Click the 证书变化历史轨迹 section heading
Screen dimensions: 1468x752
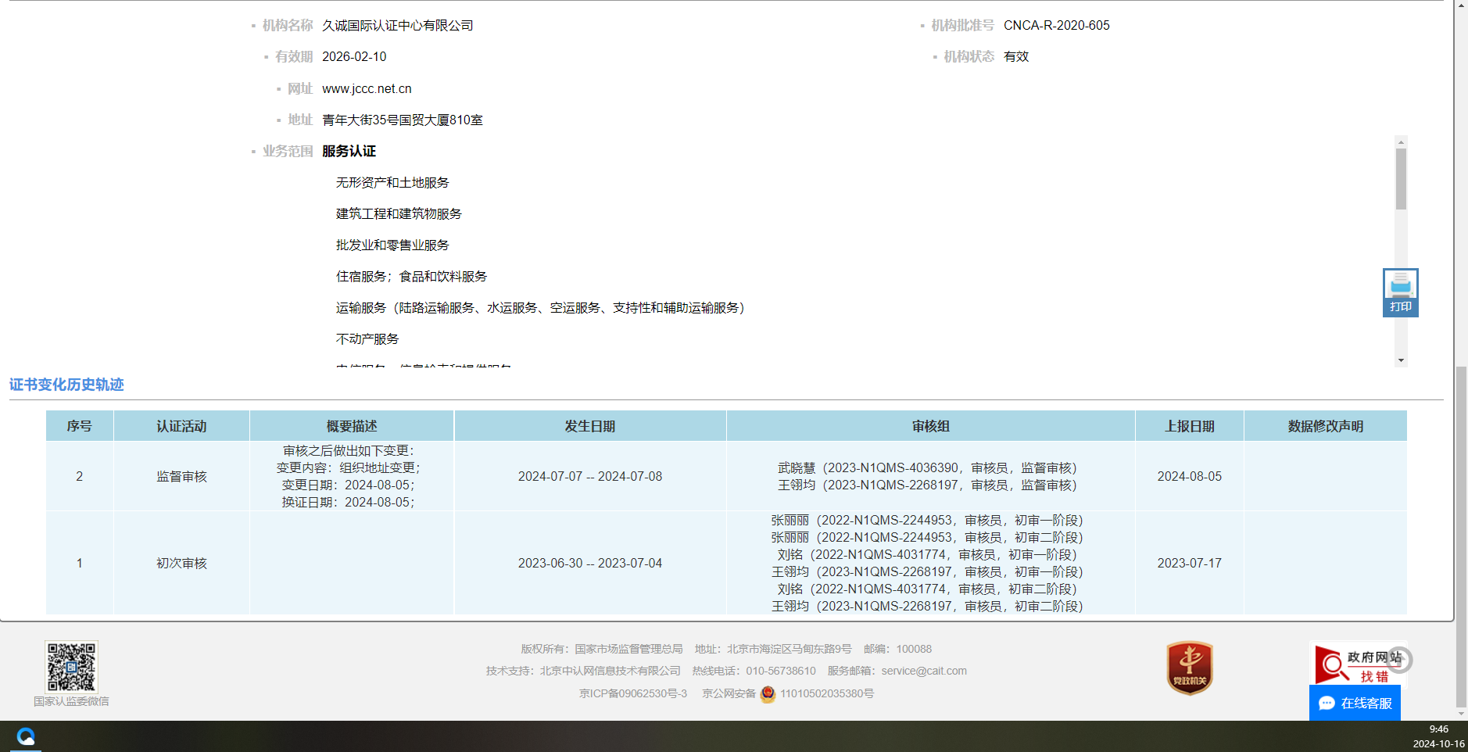click(x=66, y=385)
